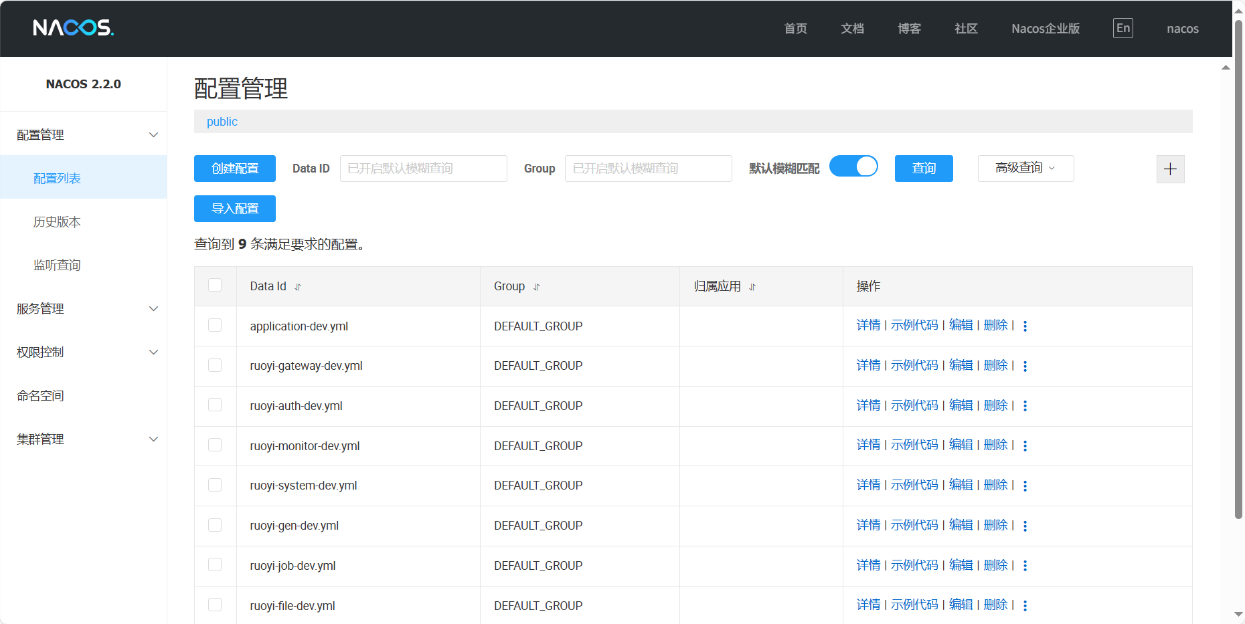This screenshot has height=624, width=1245.
Task: Open Nacos企业版 in top navigation
Action: (1046, 29)
